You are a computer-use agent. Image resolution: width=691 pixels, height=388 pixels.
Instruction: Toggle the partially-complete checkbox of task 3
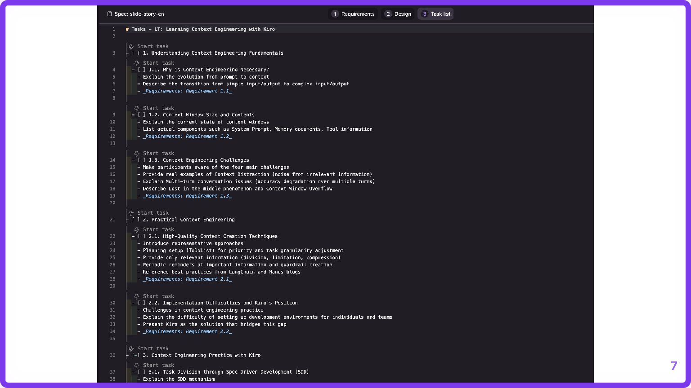tap(136, 355)
